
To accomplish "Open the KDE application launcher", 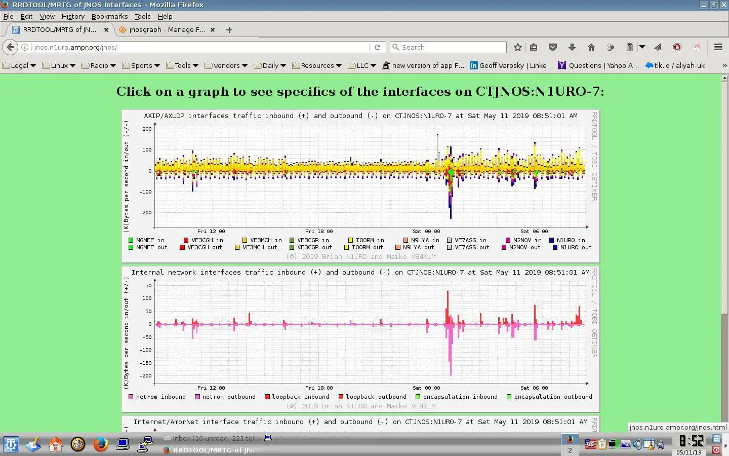I will 11,444.
